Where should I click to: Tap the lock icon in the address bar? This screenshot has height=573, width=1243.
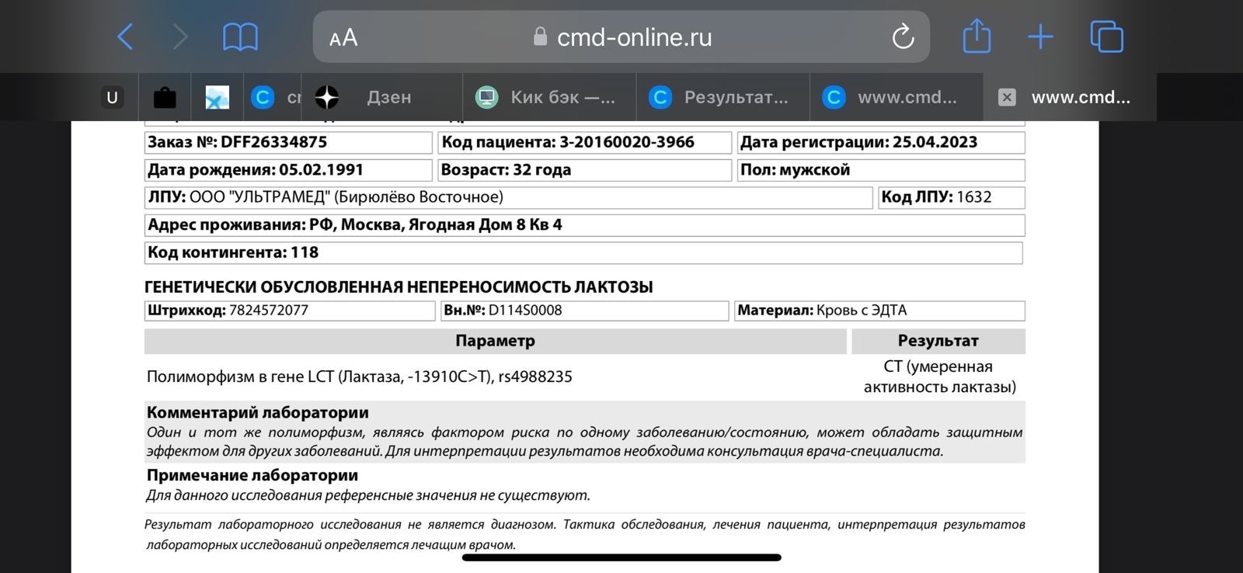coord(540,36)
